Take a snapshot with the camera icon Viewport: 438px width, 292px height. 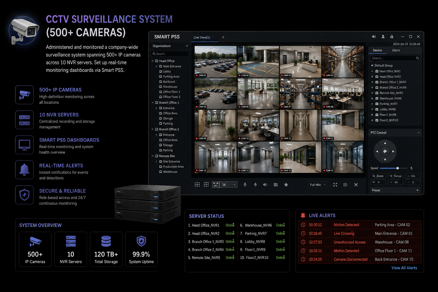coord(276,185)
